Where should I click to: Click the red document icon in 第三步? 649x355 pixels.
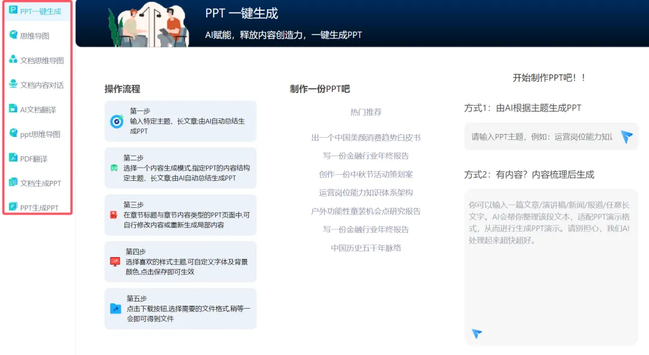(114, 214)
